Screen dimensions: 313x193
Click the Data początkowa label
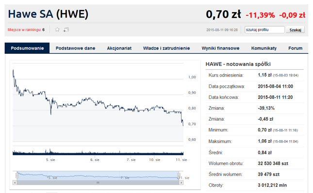(227, 86)
